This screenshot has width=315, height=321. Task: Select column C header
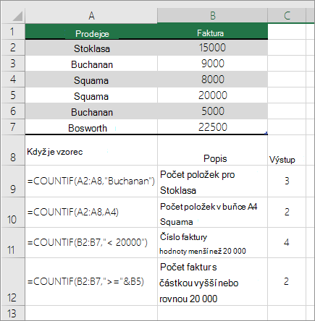click(287, 16)
